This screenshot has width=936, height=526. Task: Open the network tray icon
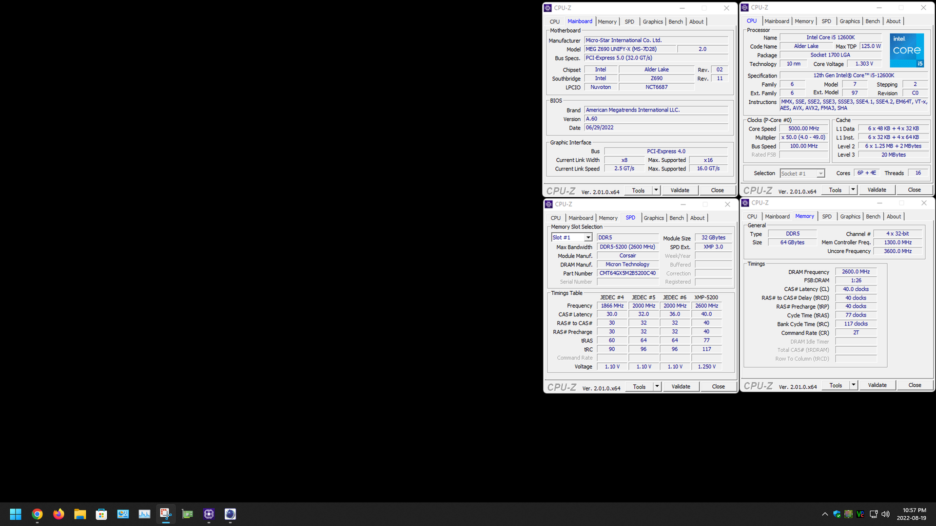tap(874, 514)
